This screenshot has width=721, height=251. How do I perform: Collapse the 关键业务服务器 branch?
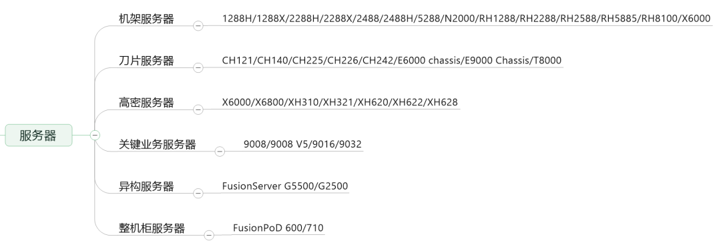tap(220, 152)
